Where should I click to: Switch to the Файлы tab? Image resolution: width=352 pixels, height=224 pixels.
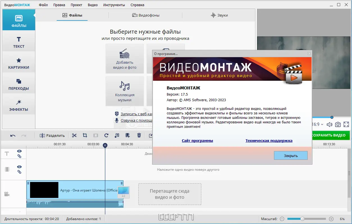coord(72,15)
